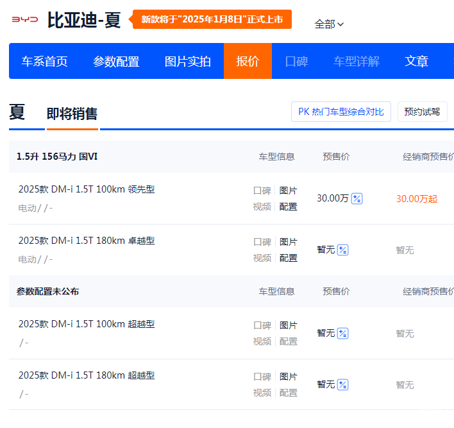Open price calculator for 100km 超越型

343,334
